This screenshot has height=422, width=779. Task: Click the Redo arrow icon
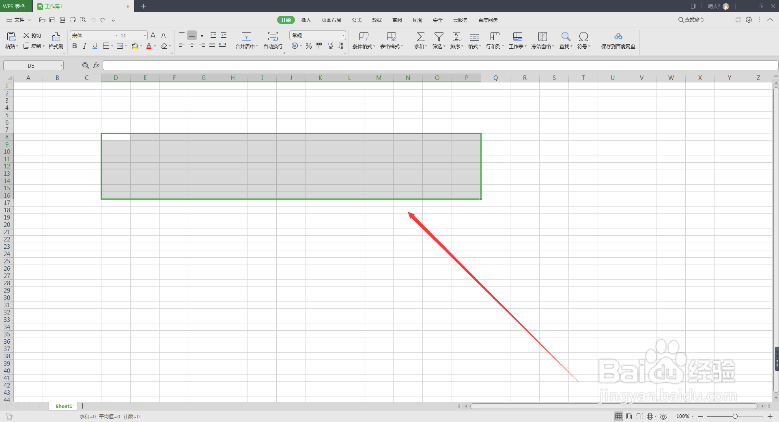click(x=103, y=19)
